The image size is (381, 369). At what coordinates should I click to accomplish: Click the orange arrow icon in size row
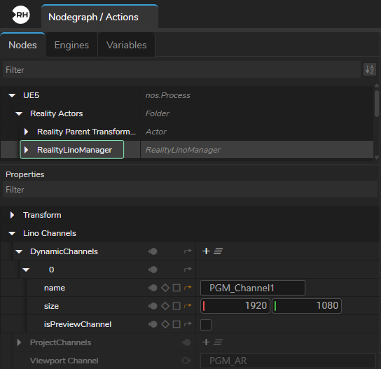188,306
